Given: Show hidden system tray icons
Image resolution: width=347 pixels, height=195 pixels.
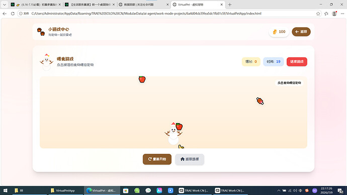Looking at the screenshot, I should tap(279, 190).
